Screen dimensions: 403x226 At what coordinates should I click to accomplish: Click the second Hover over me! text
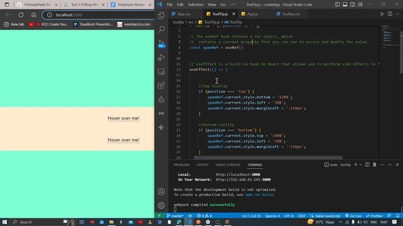(x=123, y=140)
